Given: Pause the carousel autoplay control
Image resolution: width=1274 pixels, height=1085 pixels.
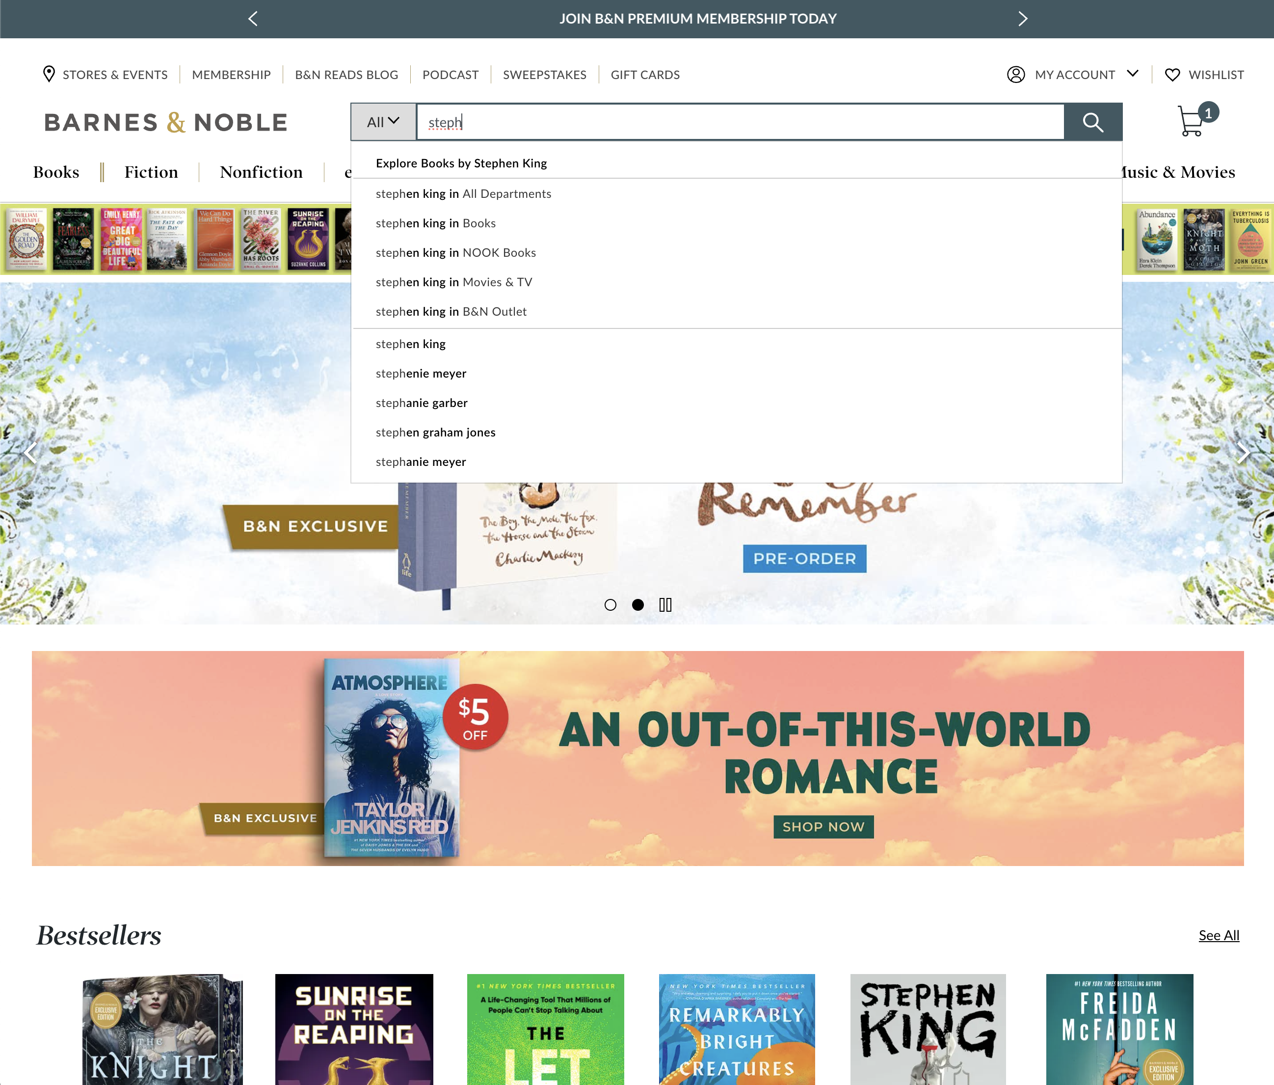Looking at the screenshot, I should [665, 605].
